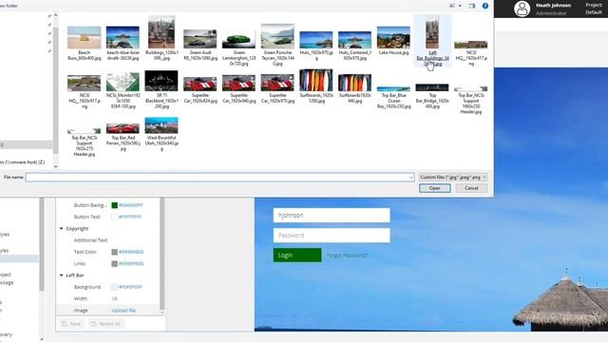Select the Huts_Centered_1920x970.jpg file

coord(354,46)
